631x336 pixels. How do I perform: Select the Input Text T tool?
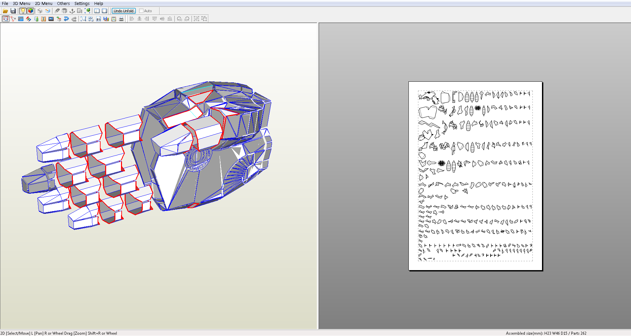click(44, 19)
